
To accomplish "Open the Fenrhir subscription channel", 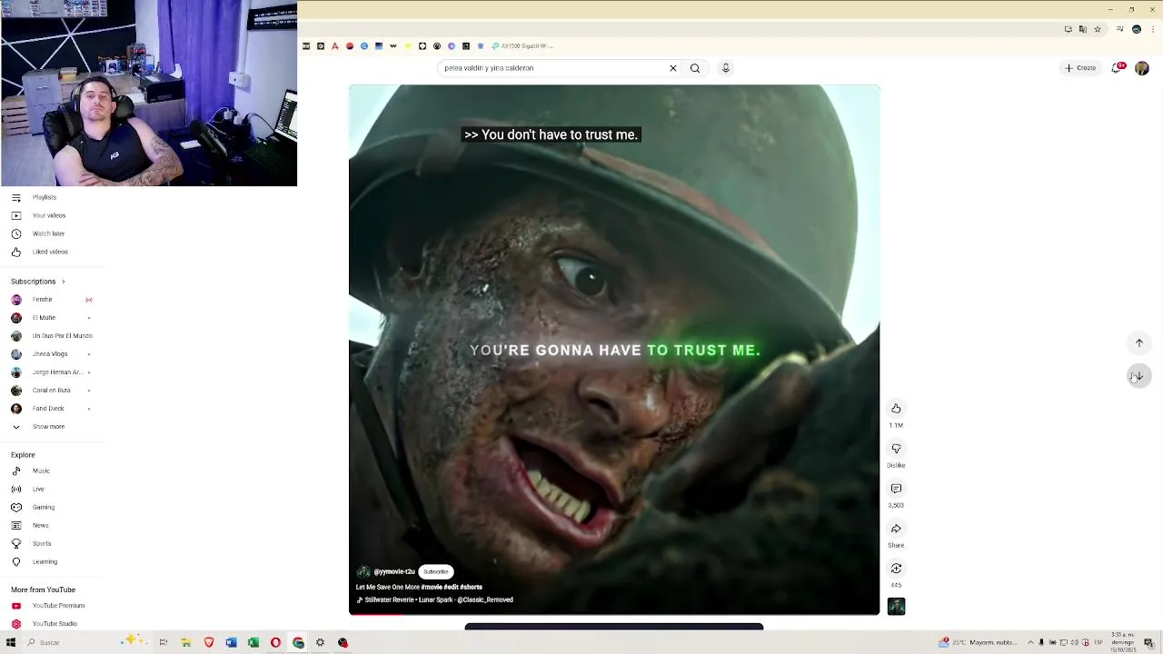I will (43, 300).
